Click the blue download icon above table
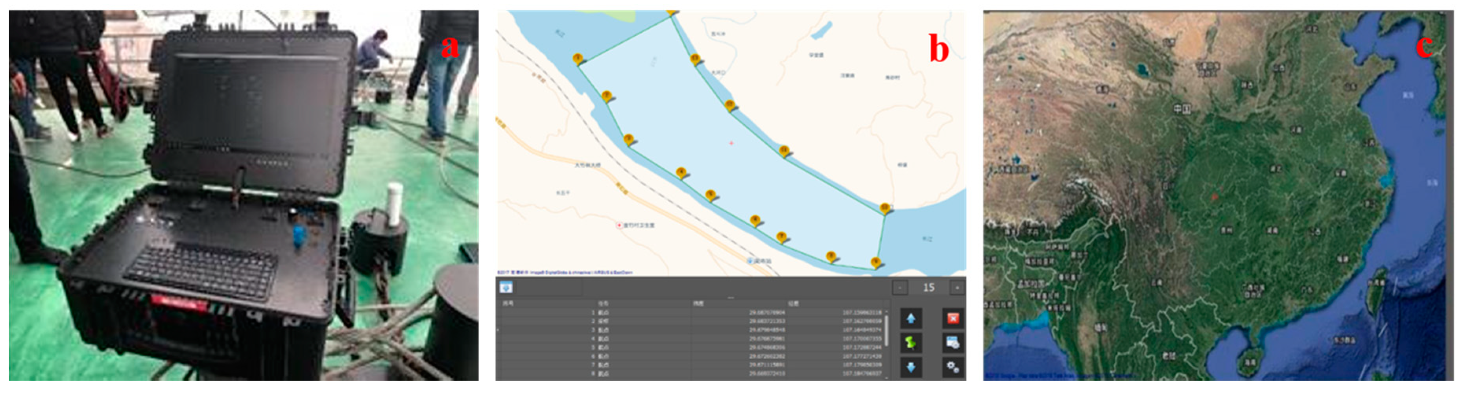 coord(506,287)
